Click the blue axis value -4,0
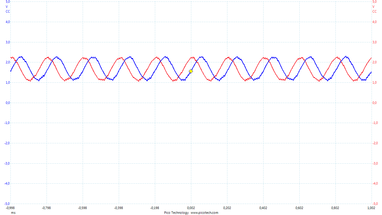 (7, 183)
